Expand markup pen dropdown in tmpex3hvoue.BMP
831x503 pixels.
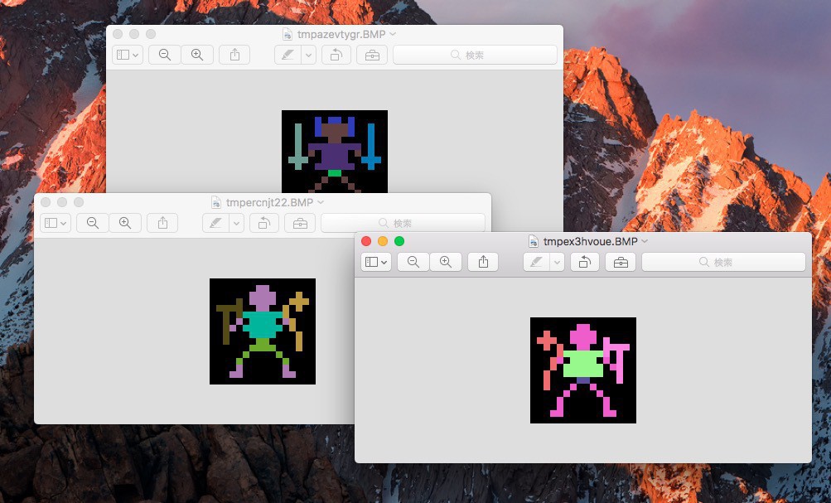tap(557, 262)
